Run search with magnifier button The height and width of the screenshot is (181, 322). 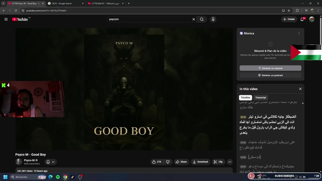click(x=202, y=19)
